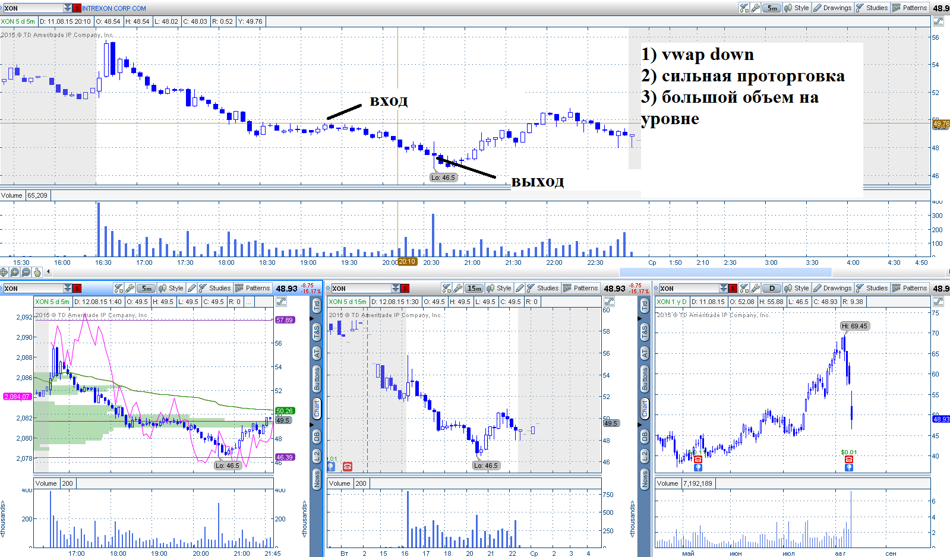Open Studies in bottom-left chart toolbar
The width and height of the screenshot is (950, 557).
214,288
